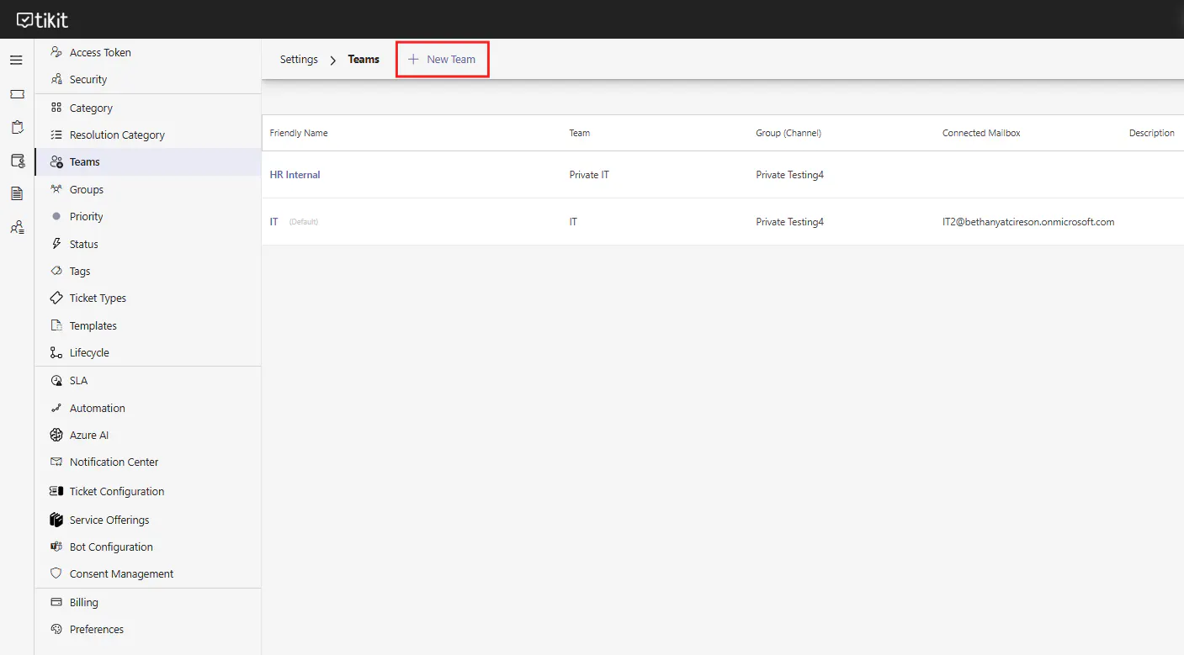Screen dimensions: 1184x655
Task: Click the Security icon
Action: click(56, 79)
